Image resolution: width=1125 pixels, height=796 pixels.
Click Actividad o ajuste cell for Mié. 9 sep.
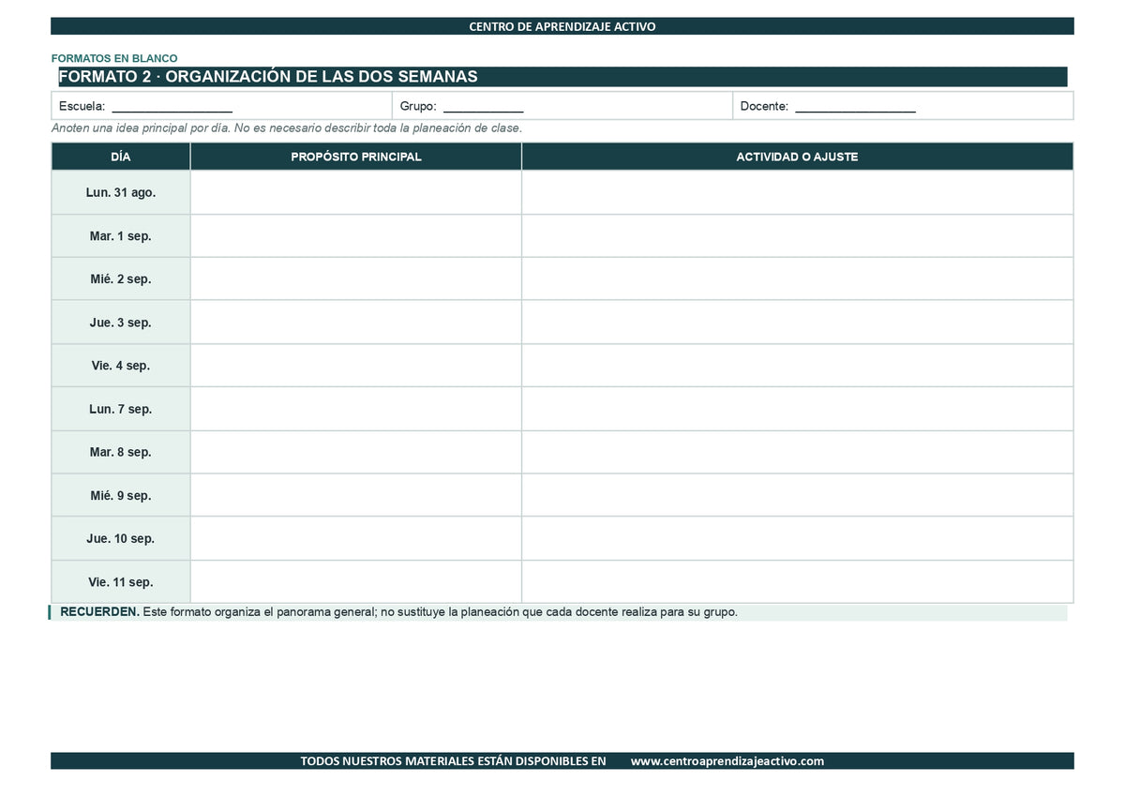tap(798, 495)
